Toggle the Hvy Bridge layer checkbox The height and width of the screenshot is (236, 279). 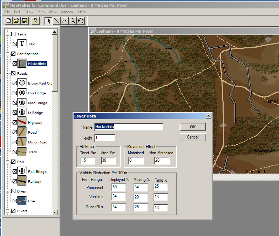tap(14, 93)
